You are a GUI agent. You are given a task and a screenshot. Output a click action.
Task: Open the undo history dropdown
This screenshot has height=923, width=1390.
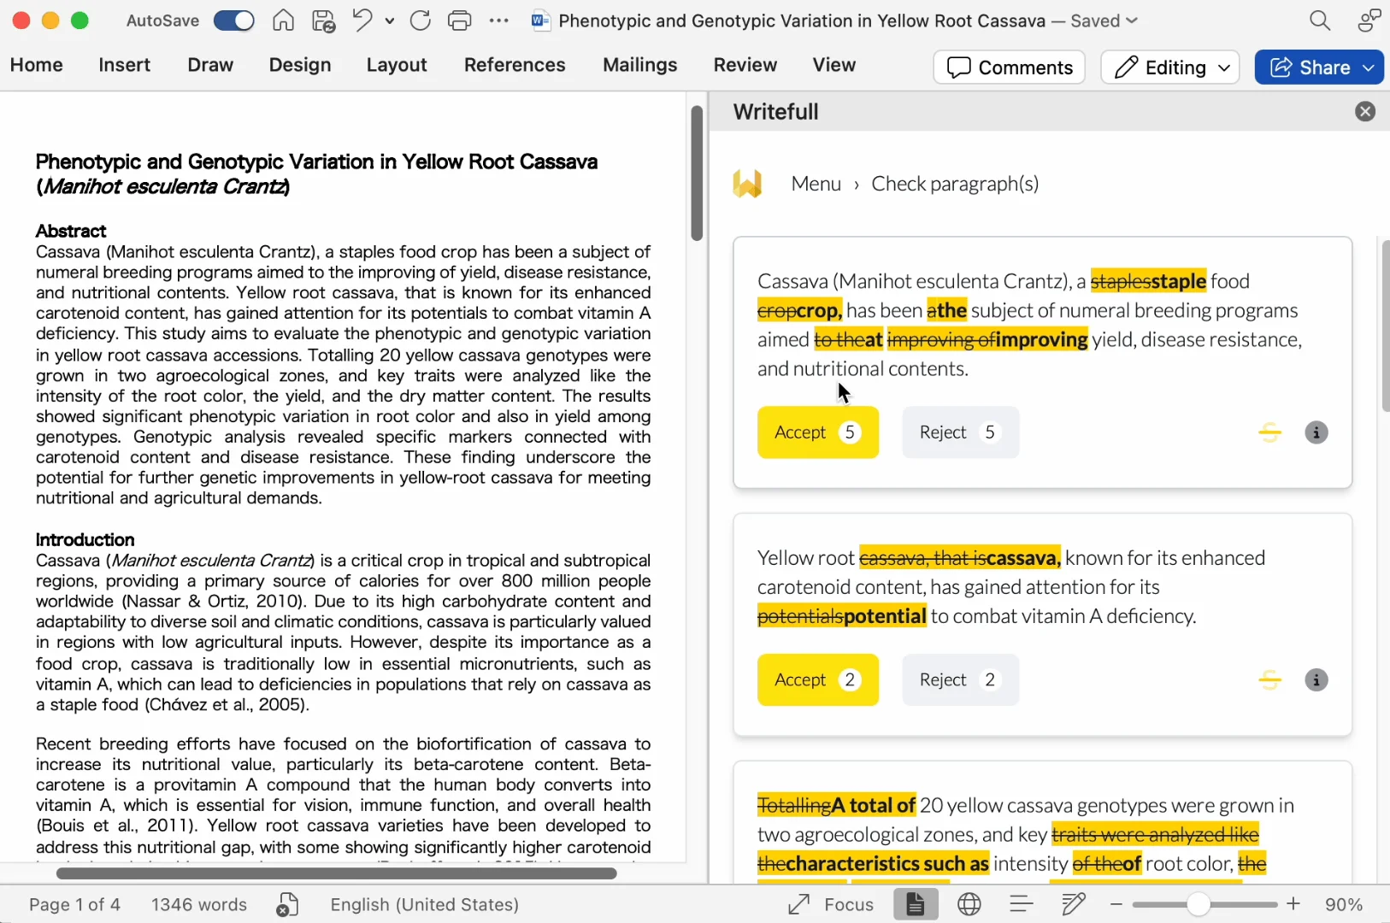coord(390,20)
